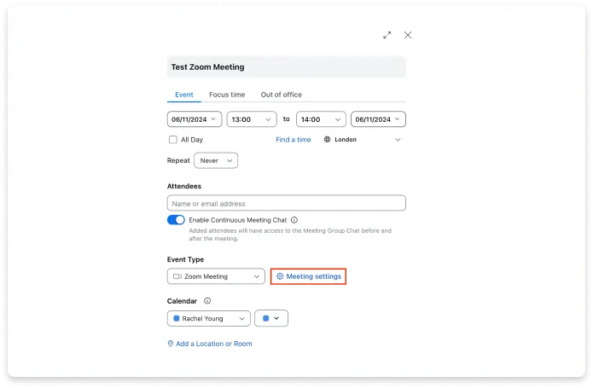Click the globe time zone icon

coord(327,139)
